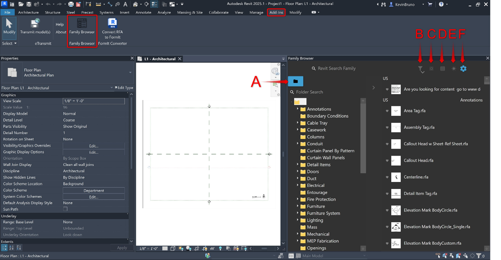Click the Family Browser ribbon button
The width and height of the screenshot is (501, 260).
click(82, 27)
